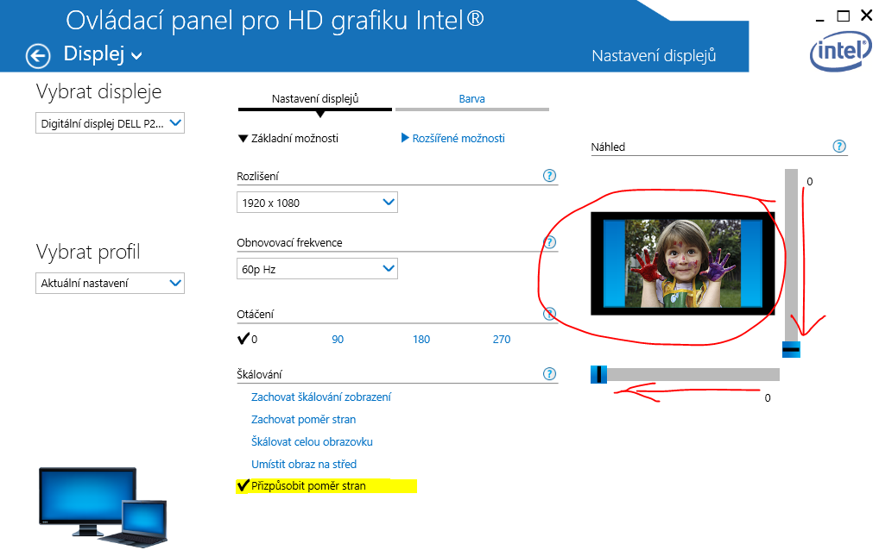Switch to the Barva tab

click(471, 99)
